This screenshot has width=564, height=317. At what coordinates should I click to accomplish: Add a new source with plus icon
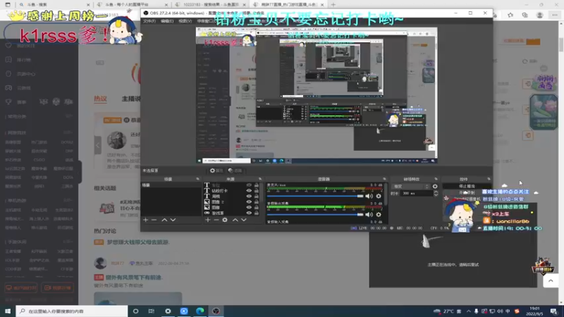[207, 220]
